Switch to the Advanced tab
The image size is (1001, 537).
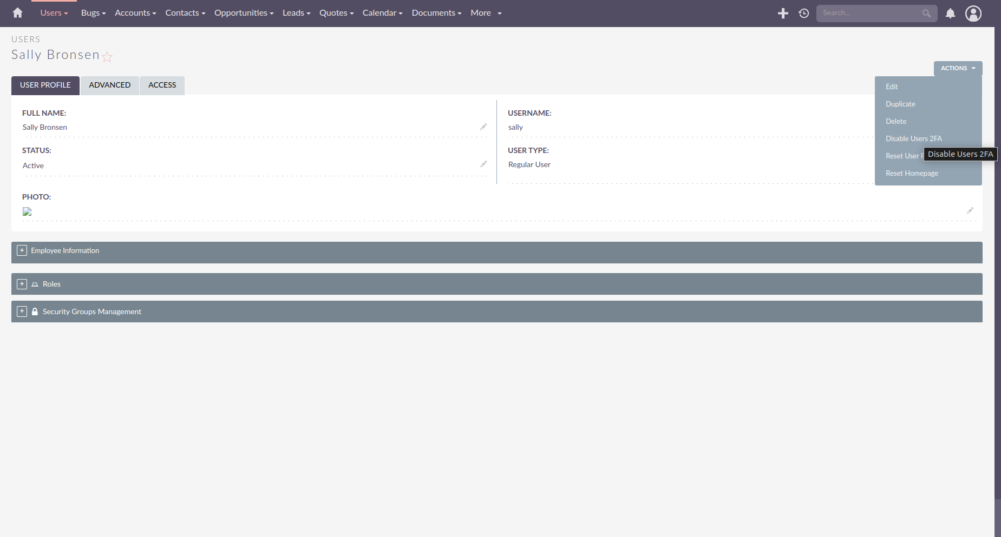[109, 85]
